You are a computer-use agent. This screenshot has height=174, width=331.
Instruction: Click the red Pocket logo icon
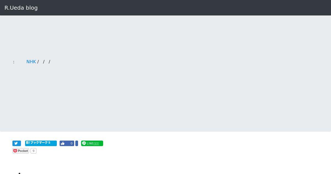coord(15,151)
